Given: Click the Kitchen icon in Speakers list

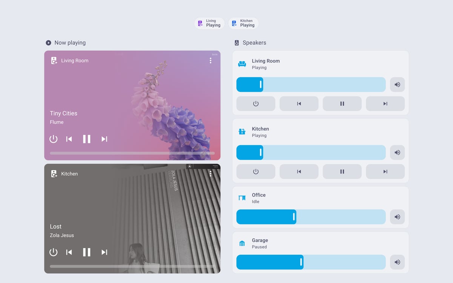Looking at the screenshot, I should pos(242,132).
